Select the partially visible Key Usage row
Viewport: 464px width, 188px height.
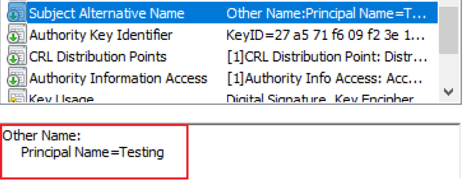62,99
